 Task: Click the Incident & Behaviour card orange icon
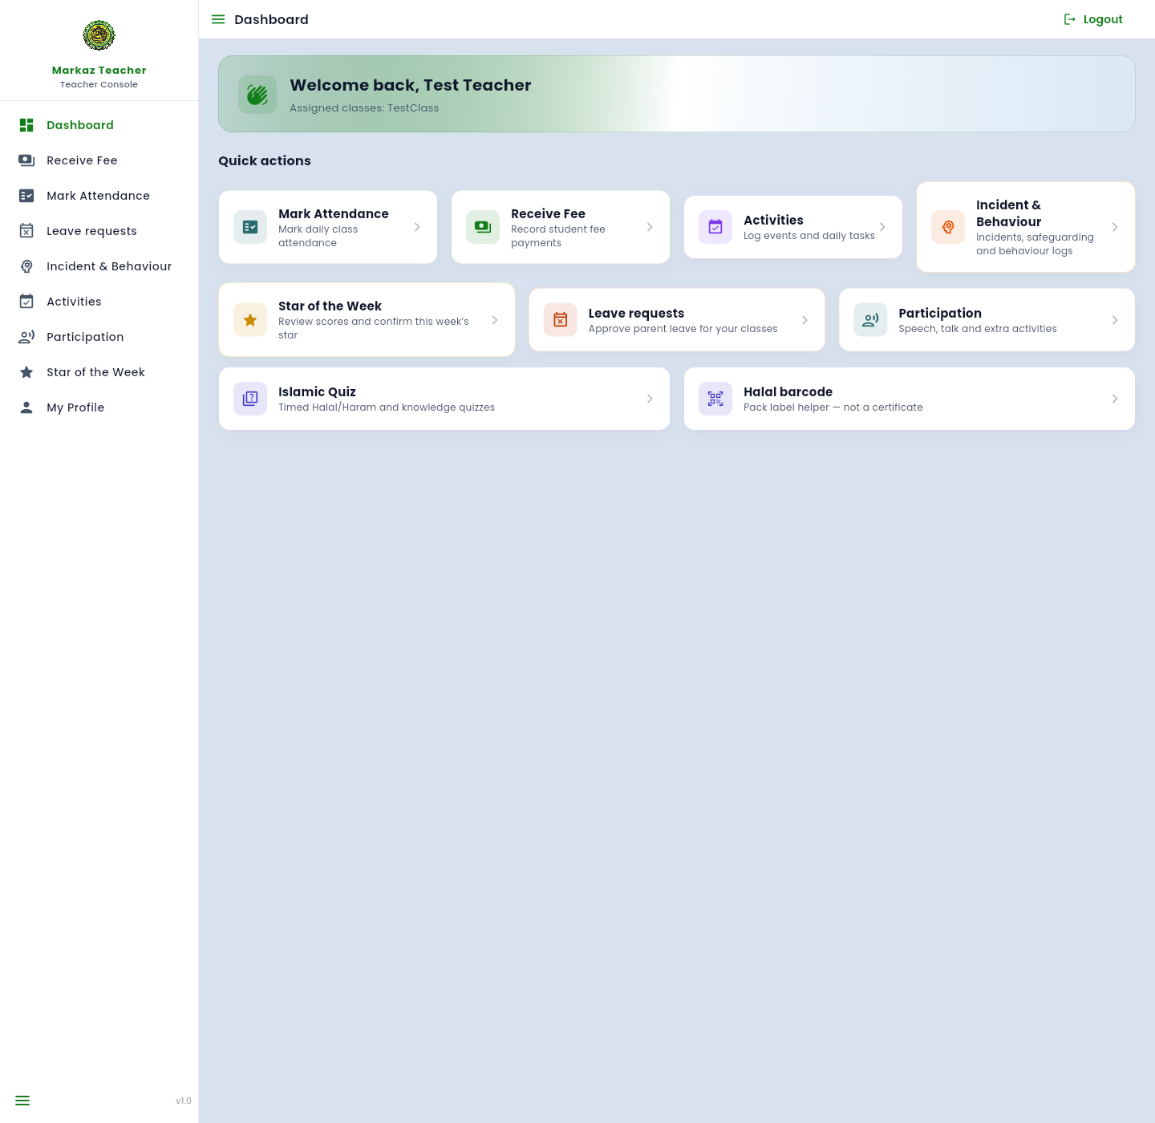pyautogui.click(x=948, y=227)
